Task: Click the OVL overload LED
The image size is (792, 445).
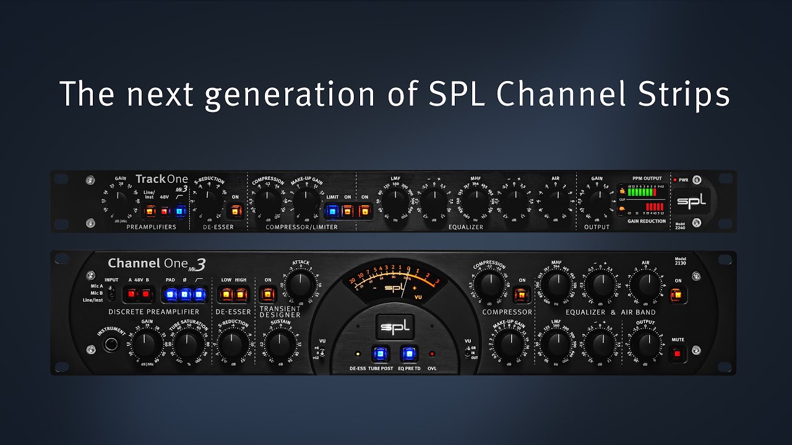Action: 432,354
